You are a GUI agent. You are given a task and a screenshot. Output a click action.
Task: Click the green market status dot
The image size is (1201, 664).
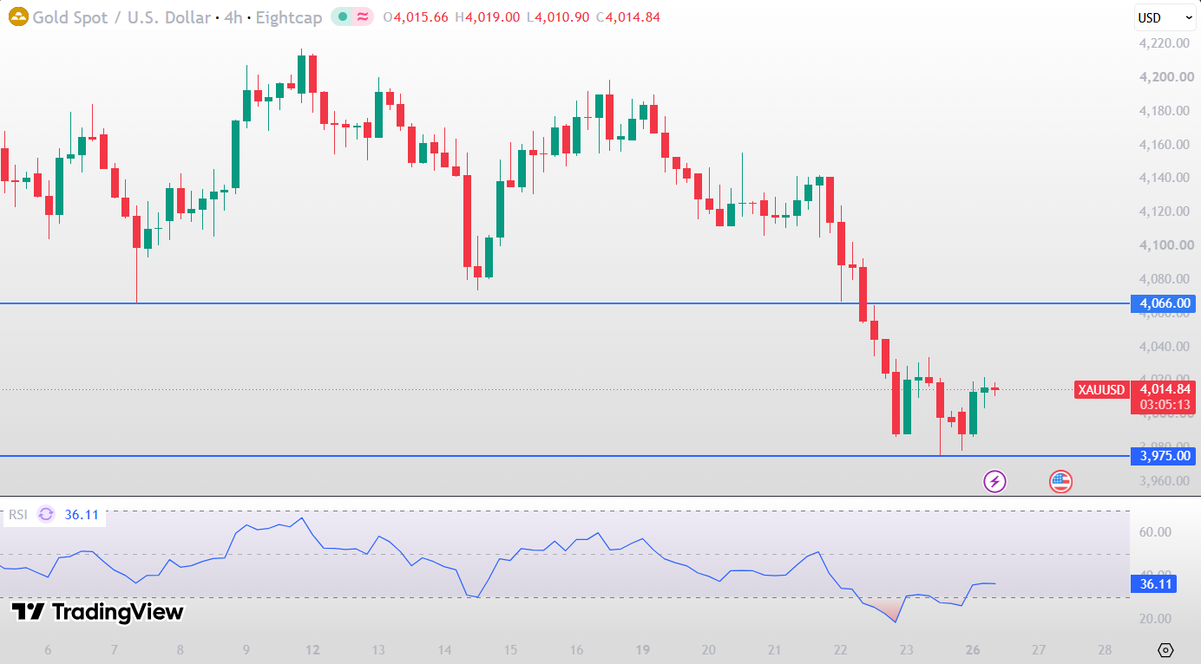(344, 17)
